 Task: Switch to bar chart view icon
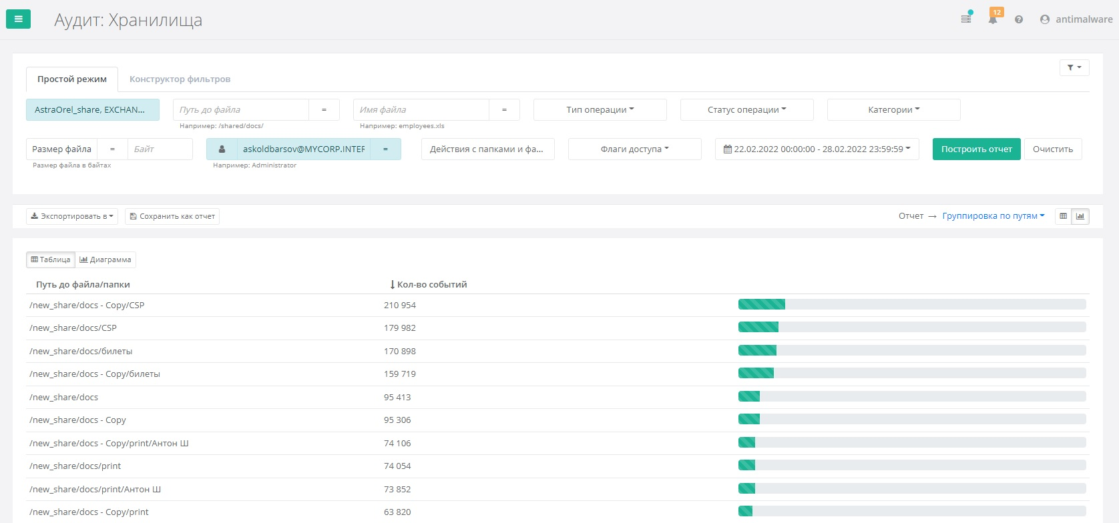[x=1080, y=216]
